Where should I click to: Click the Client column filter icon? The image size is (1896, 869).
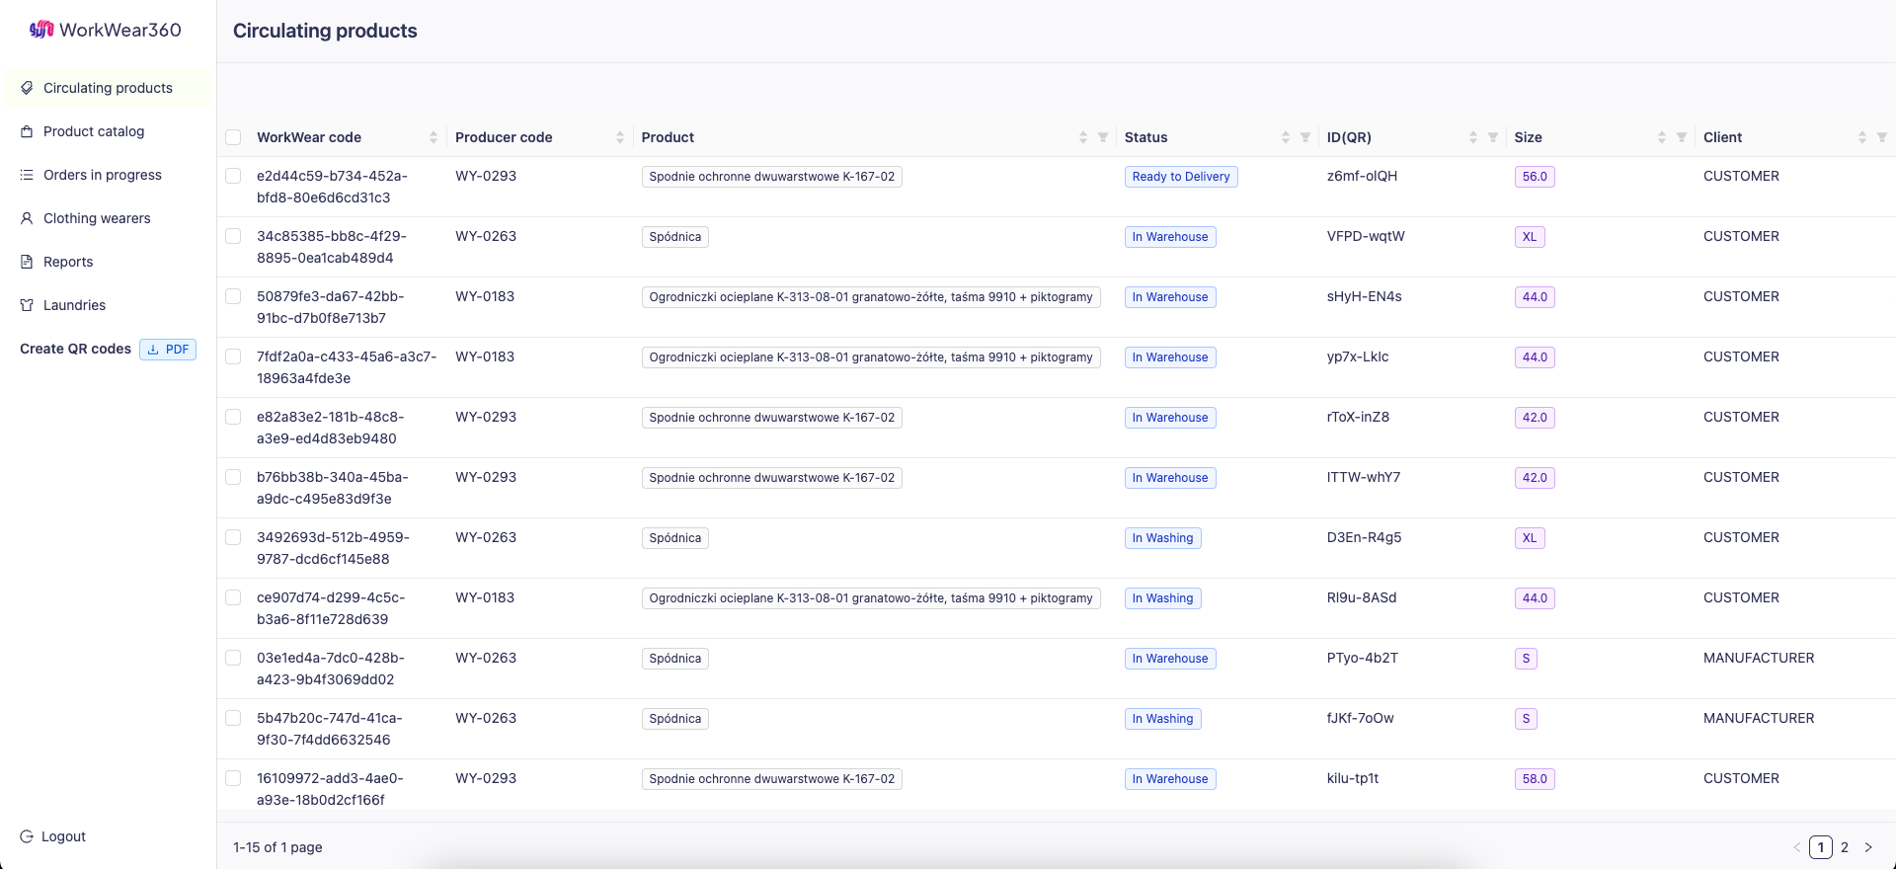point(1882,137)
